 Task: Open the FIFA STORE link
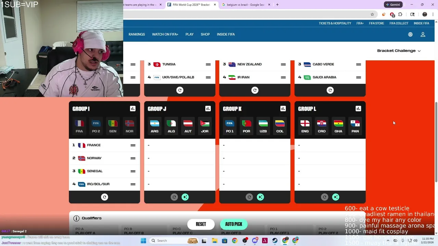click(x=376, y=23)
